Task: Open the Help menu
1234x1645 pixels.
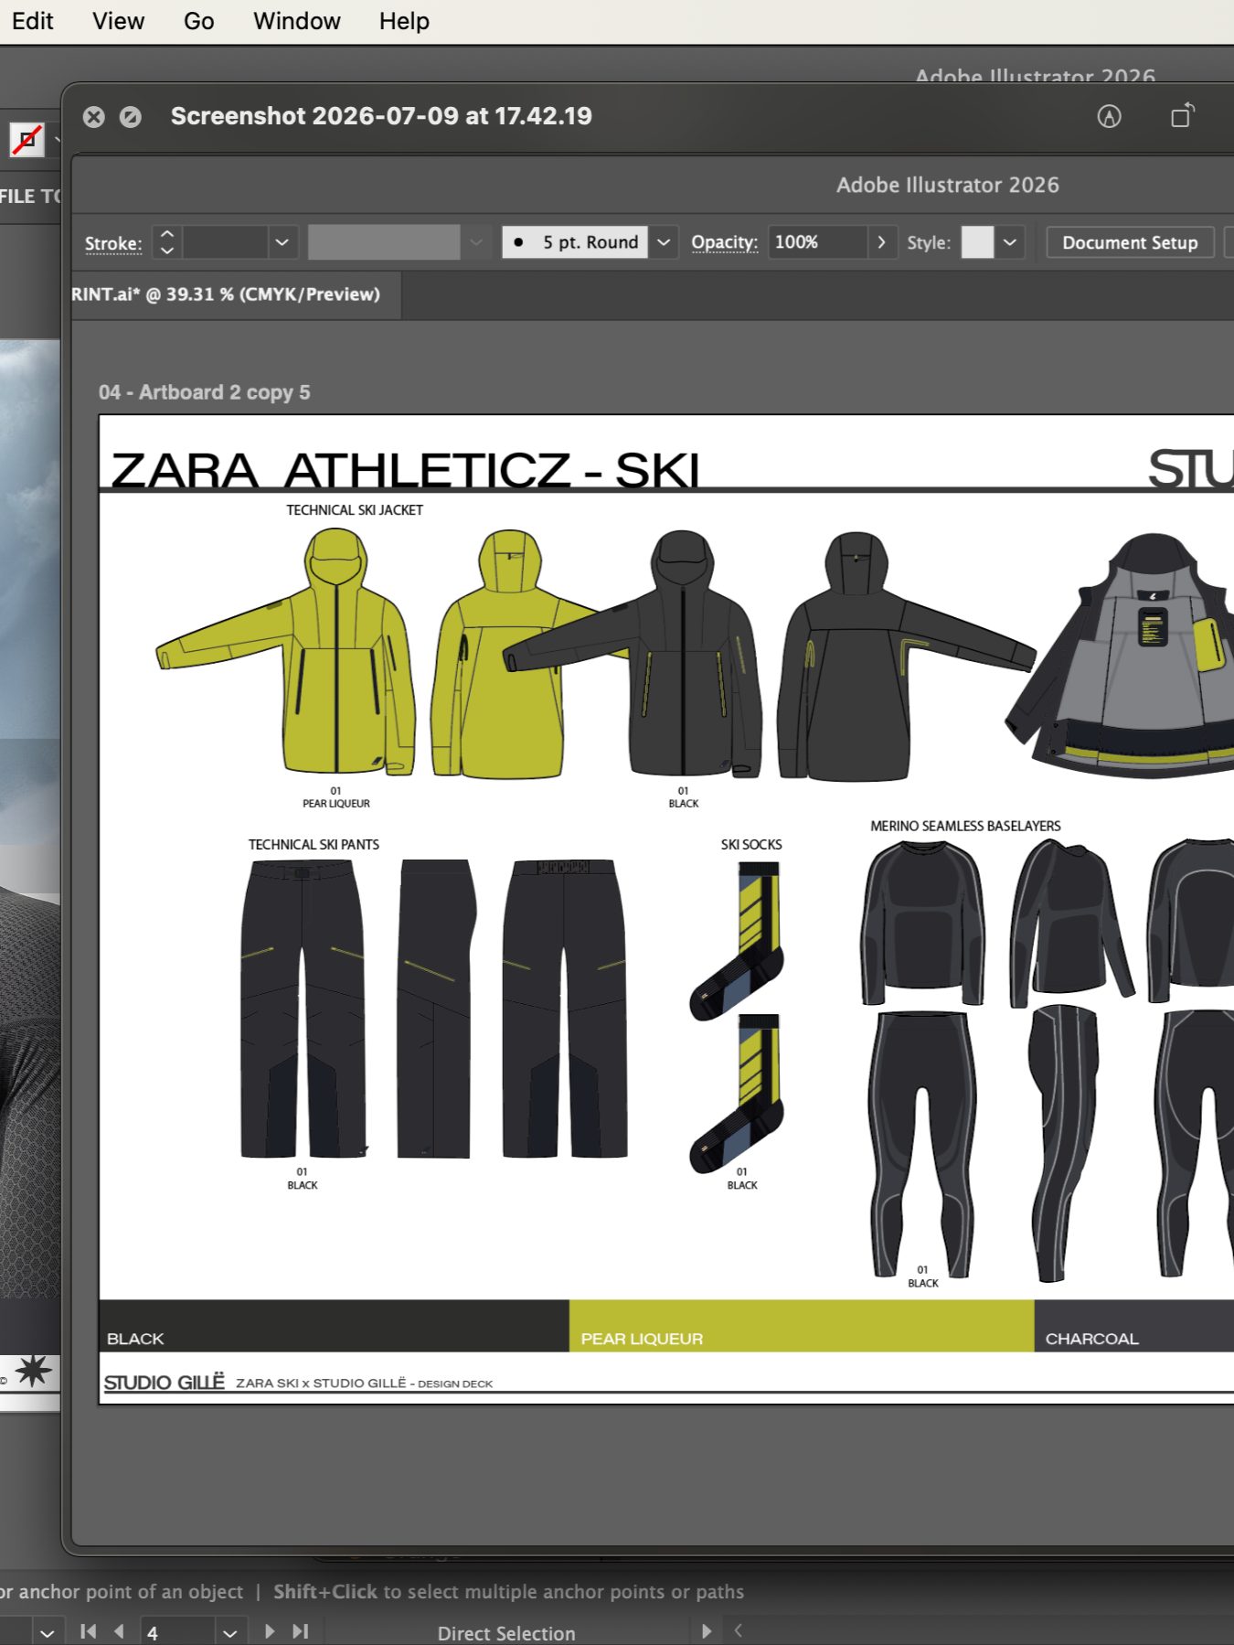Action: (404, 21)
